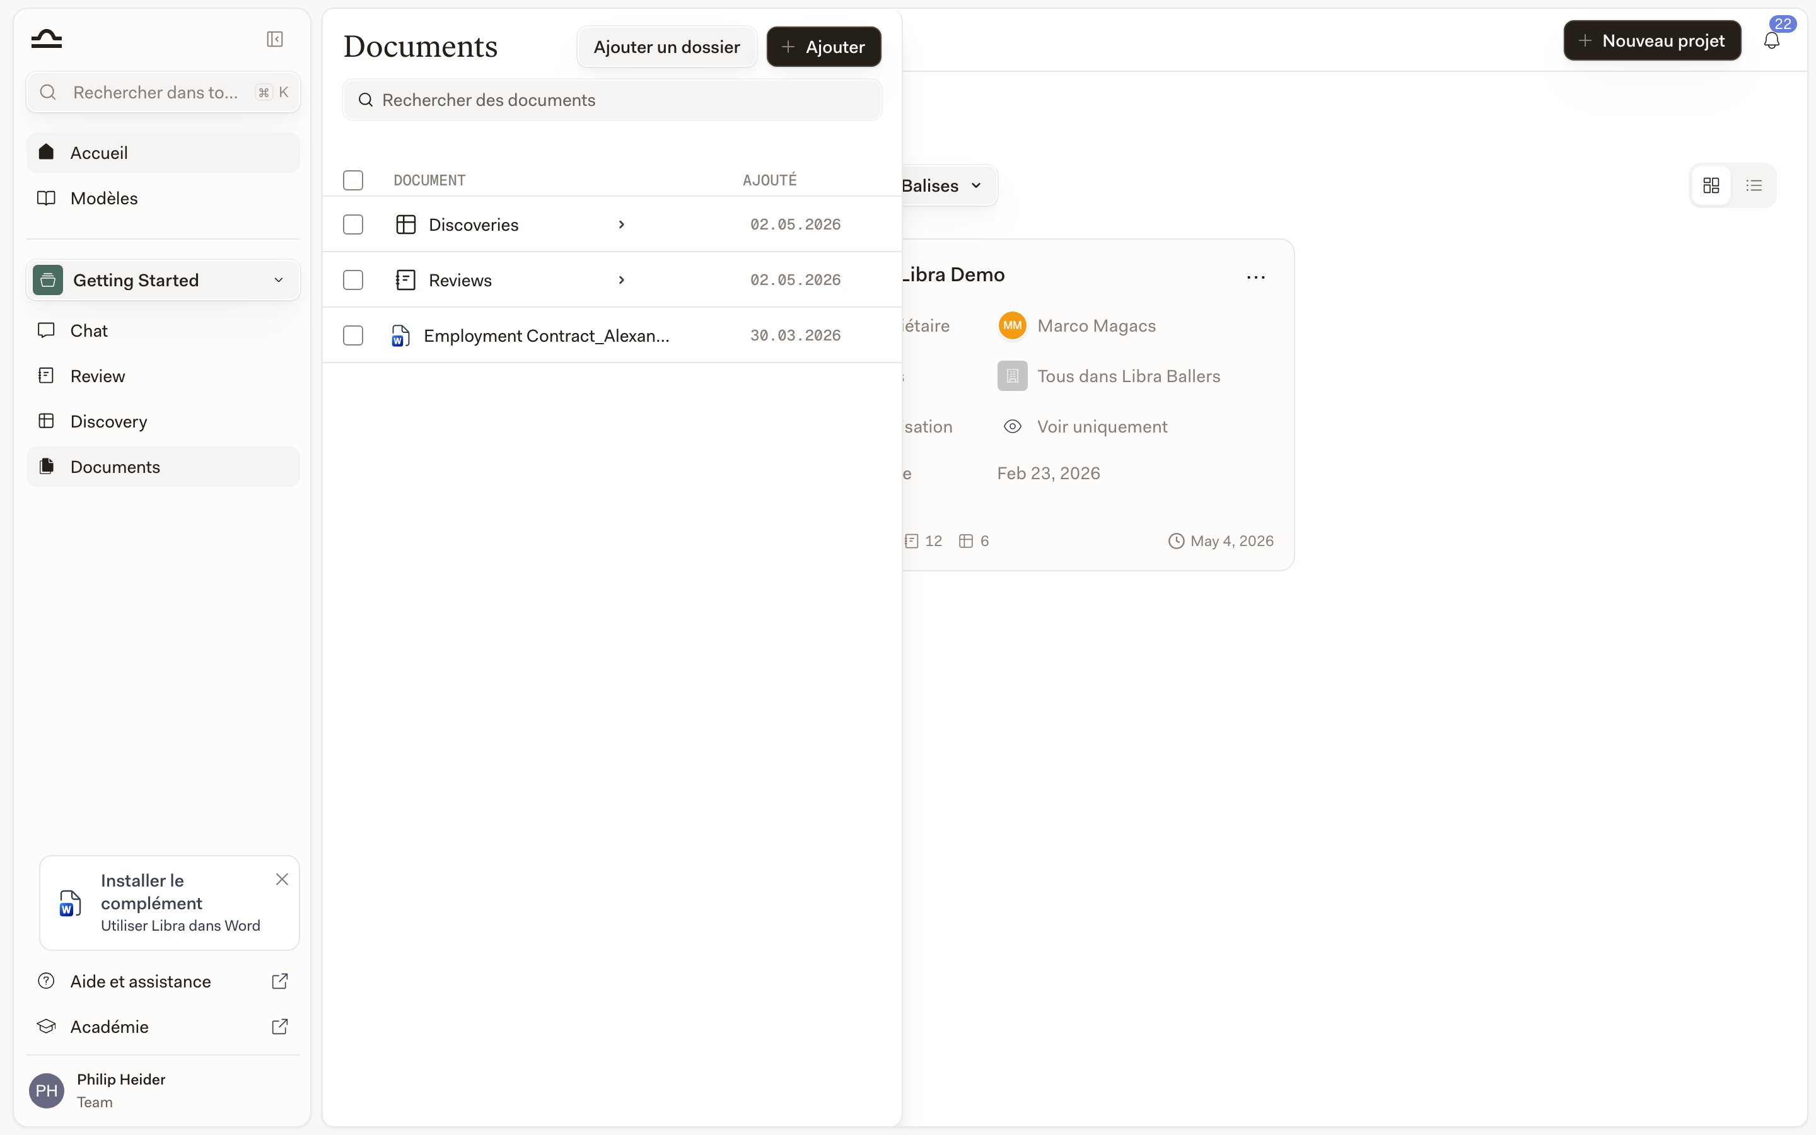Viewport: 1816px width, 1135px height.
Task: Open Review in sidebar
Action: click(x=163, y=376)
